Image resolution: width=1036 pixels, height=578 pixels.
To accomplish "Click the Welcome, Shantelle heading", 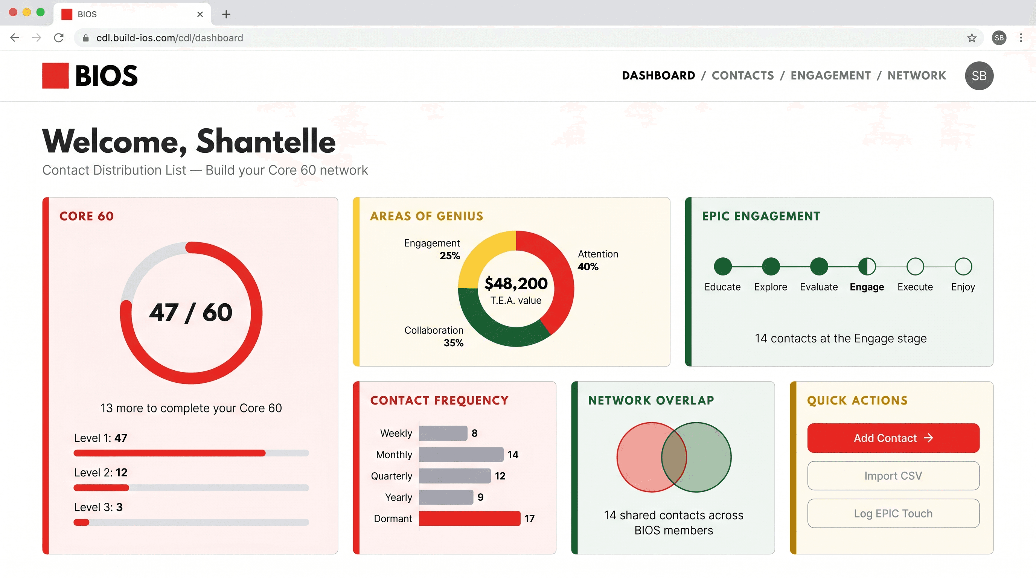I will [189, 141].
